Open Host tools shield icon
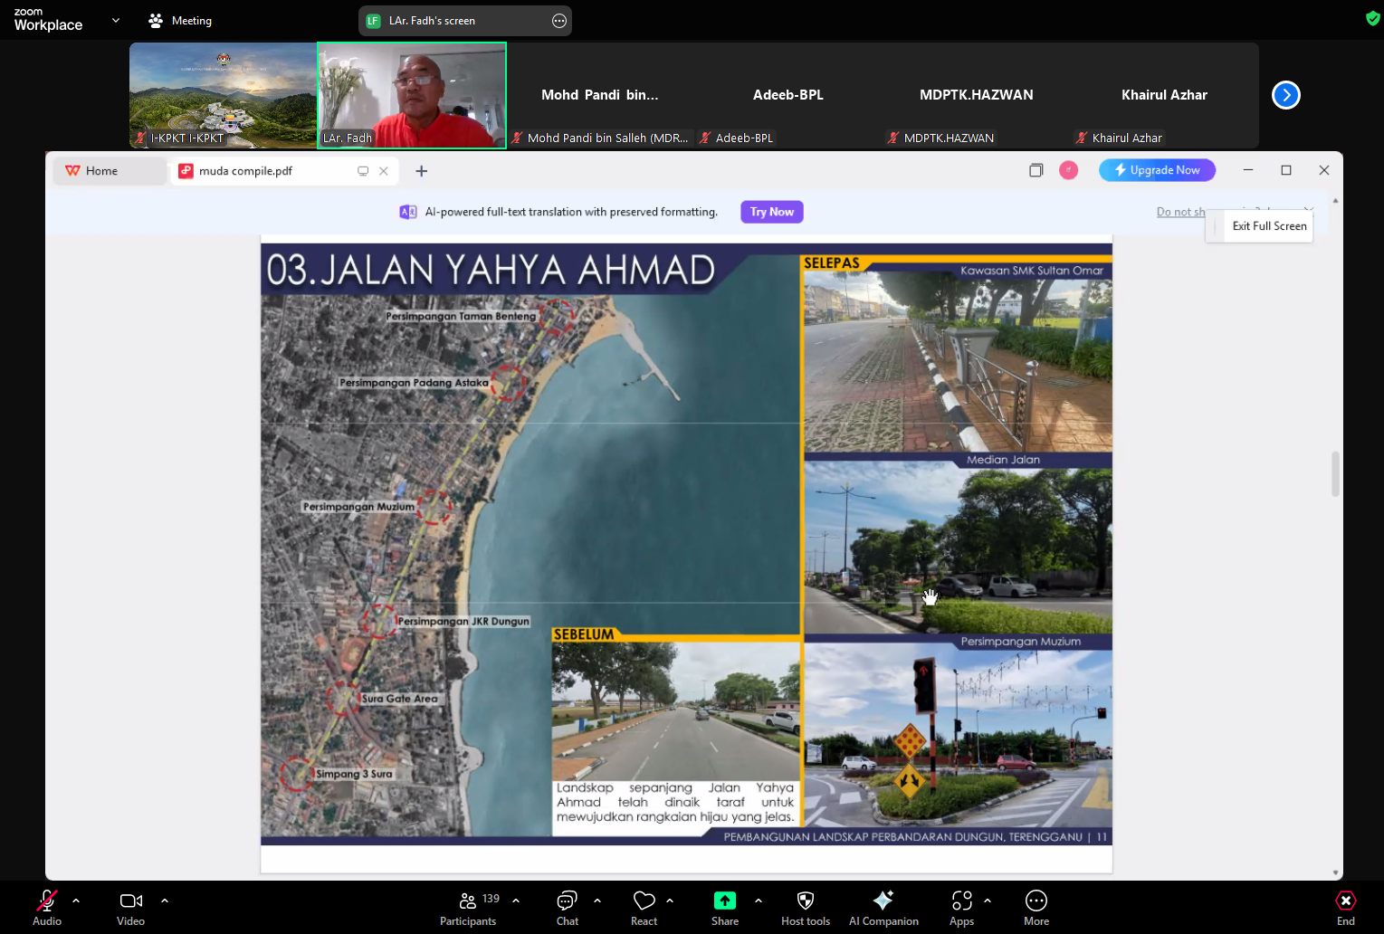 (x=806, y=901)
